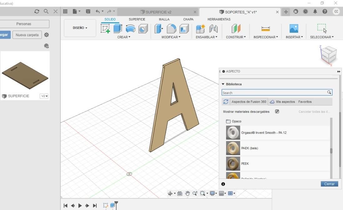
Task: Open the extensions globe icon
Action: point(296,12)
